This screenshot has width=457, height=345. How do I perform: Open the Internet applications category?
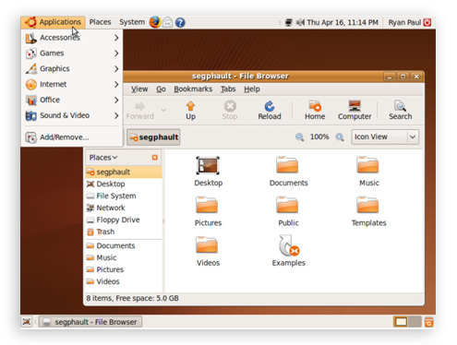pyautogui.click(x=72, y=84)
